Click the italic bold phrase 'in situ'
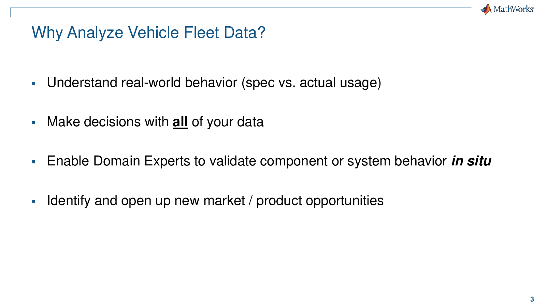546x307 pixels. (471, 161)
